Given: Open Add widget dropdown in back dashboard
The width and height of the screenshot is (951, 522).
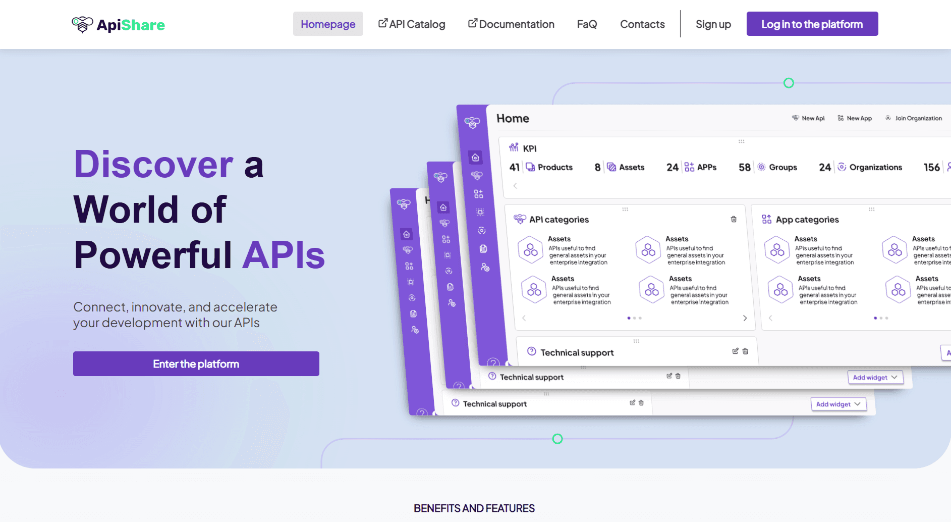Looking at the screenshot, I should [x=838, y=404].
